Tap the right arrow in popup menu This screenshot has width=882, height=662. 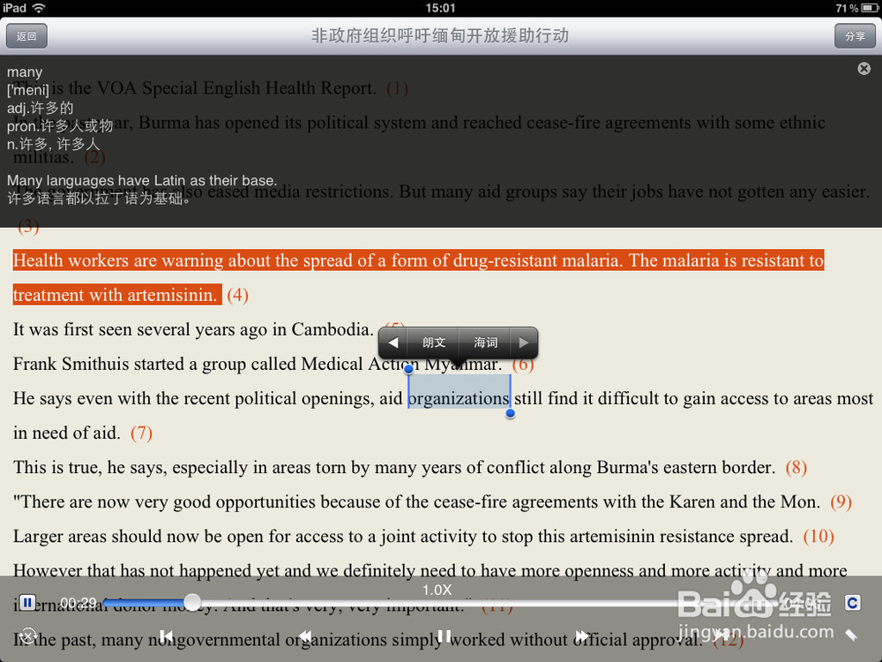point(524,342)
